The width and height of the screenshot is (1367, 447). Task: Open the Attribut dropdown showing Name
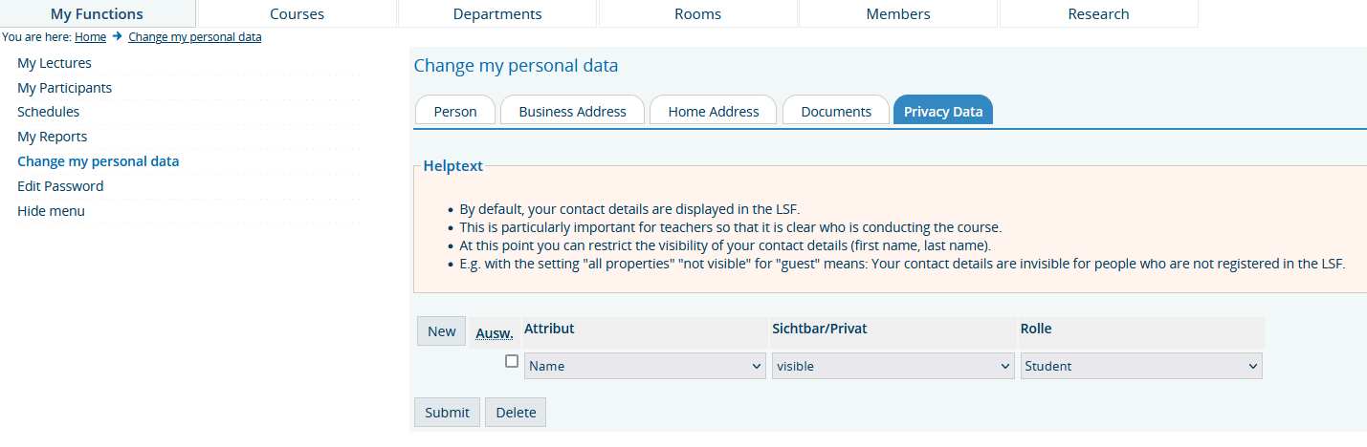point(645,366)
